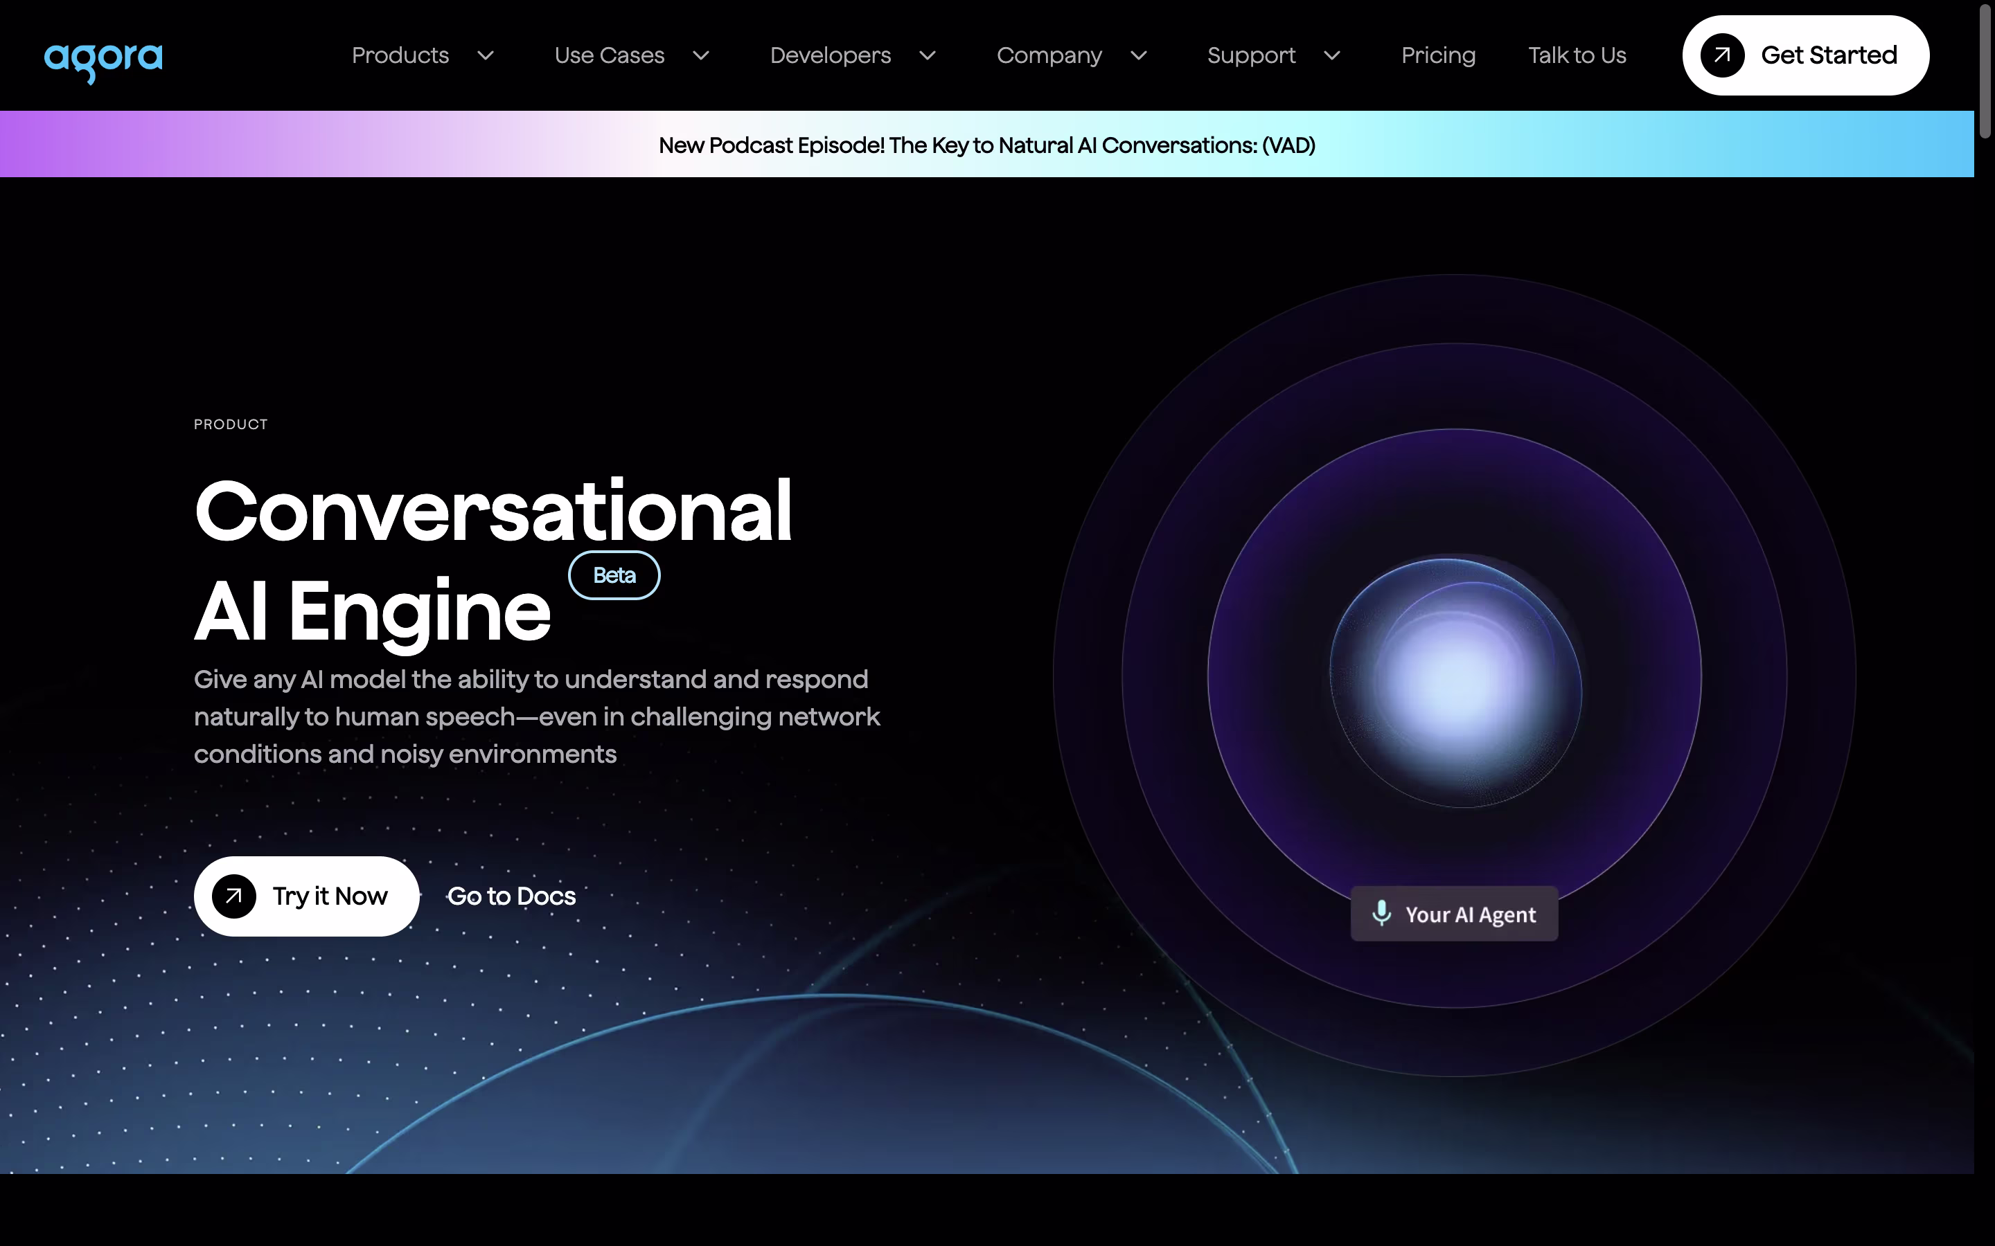Open the Products menu
Viewport: 1995px width, 1246px height.
coord(400,55)
